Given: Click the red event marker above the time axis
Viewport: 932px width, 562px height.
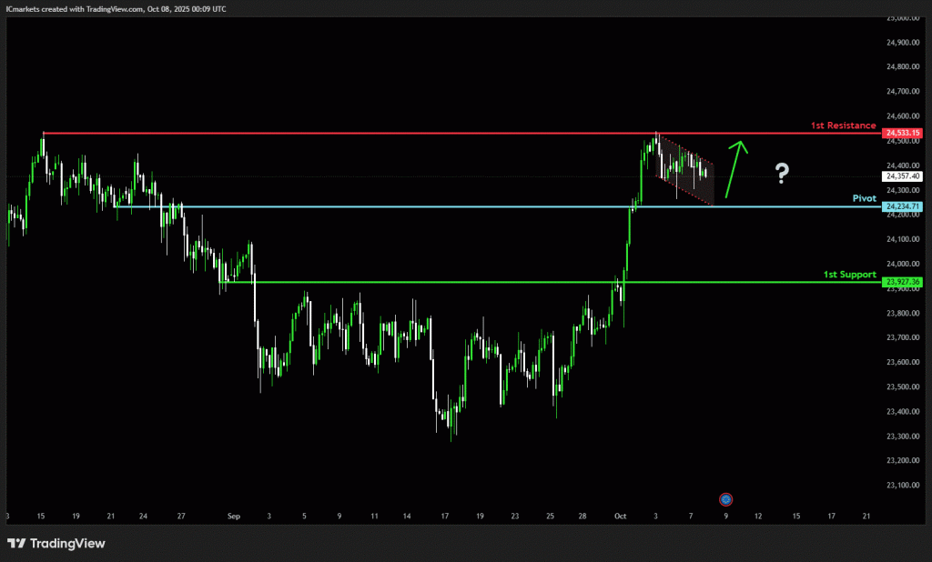Looking at the screenshot, I should click(725, 498).
